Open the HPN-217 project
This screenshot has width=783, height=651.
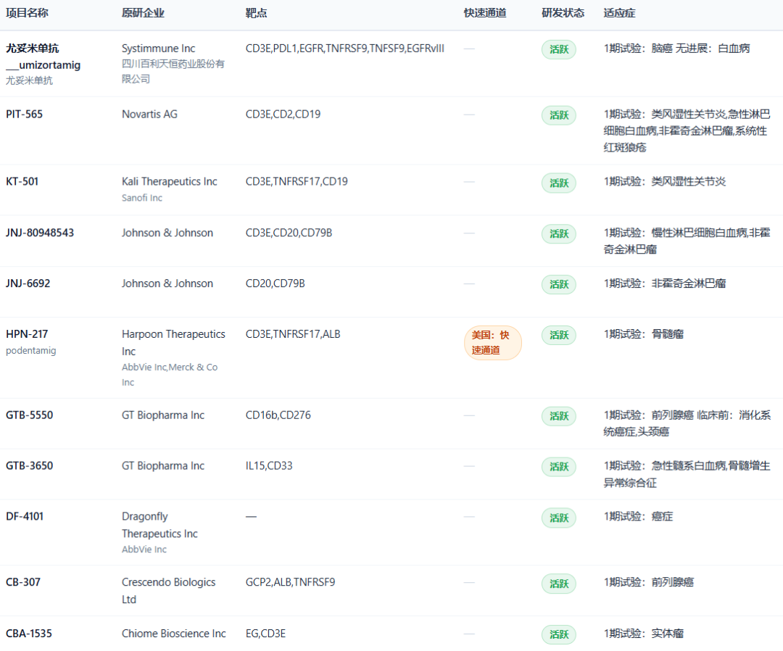[27, 334]
